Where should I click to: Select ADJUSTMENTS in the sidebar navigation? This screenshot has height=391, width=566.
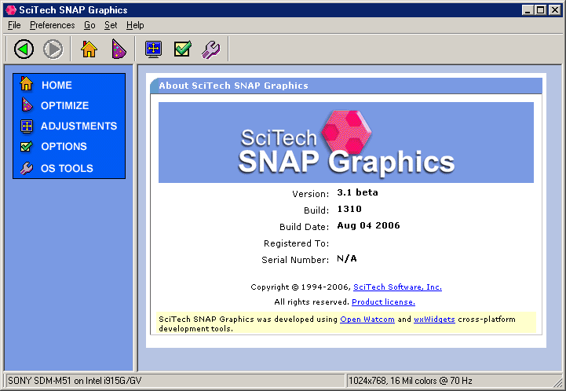[79, 126]
